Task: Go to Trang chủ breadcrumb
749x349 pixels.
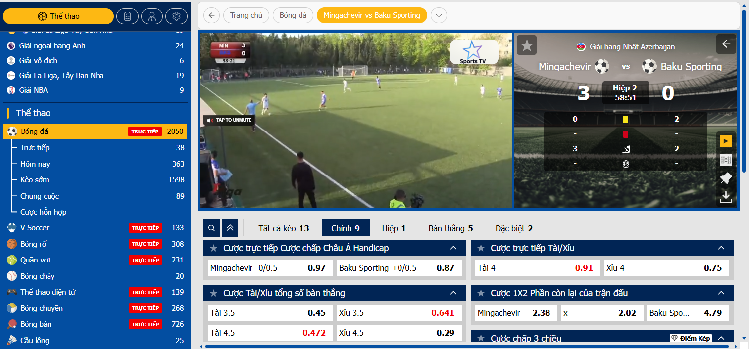Action: (246, 15)
